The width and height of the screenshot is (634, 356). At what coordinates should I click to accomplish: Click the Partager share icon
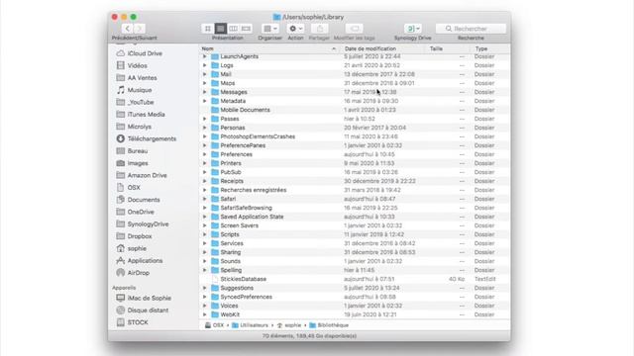tap(320, 29)
